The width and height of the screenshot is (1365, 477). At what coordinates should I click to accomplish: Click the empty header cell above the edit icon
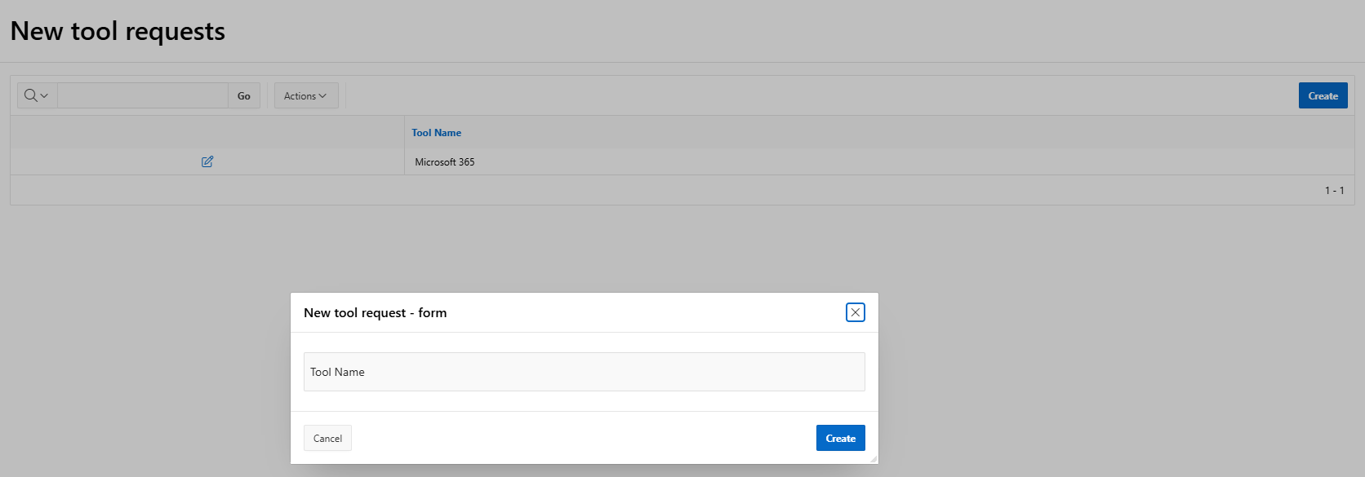(207, 132)
